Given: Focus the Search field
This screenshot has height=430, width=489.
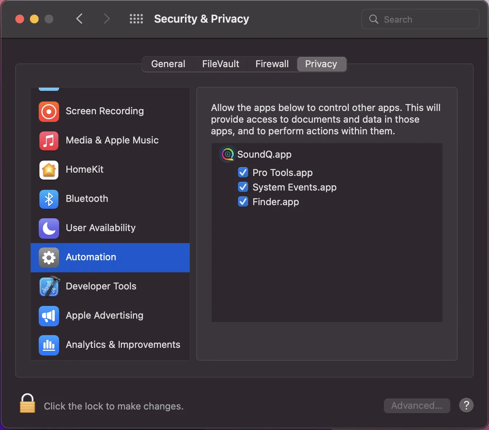Looking at the screenshot, I should point(420,19).
